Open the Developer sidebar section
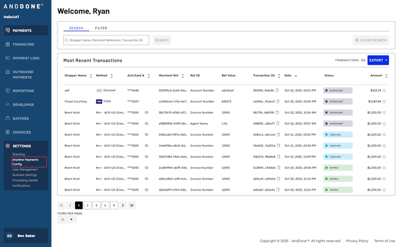Viewport: 401px width, 247px height. (x=24, y=104)
